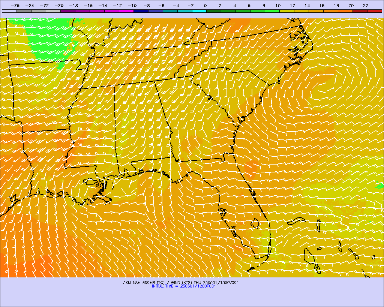
Task: Select the 20 scale label
Action: point(351,5)
